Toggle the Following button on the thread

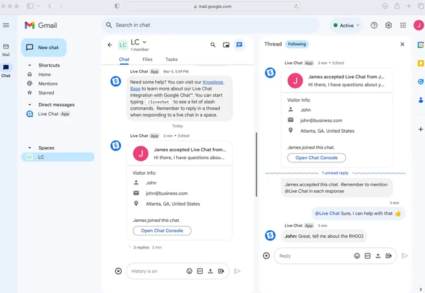point(297,45)
